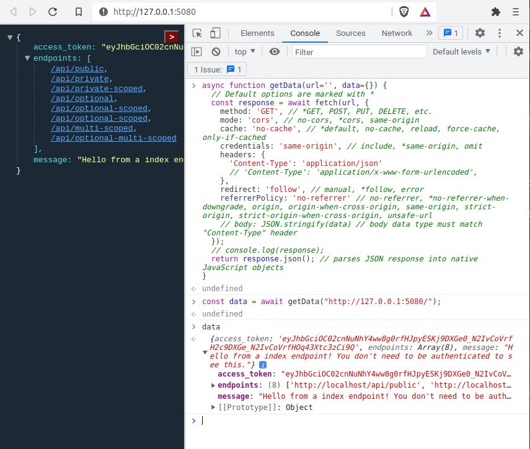Focus the console Filter field
Screen dimensions: 530x449
click(359, 52)
